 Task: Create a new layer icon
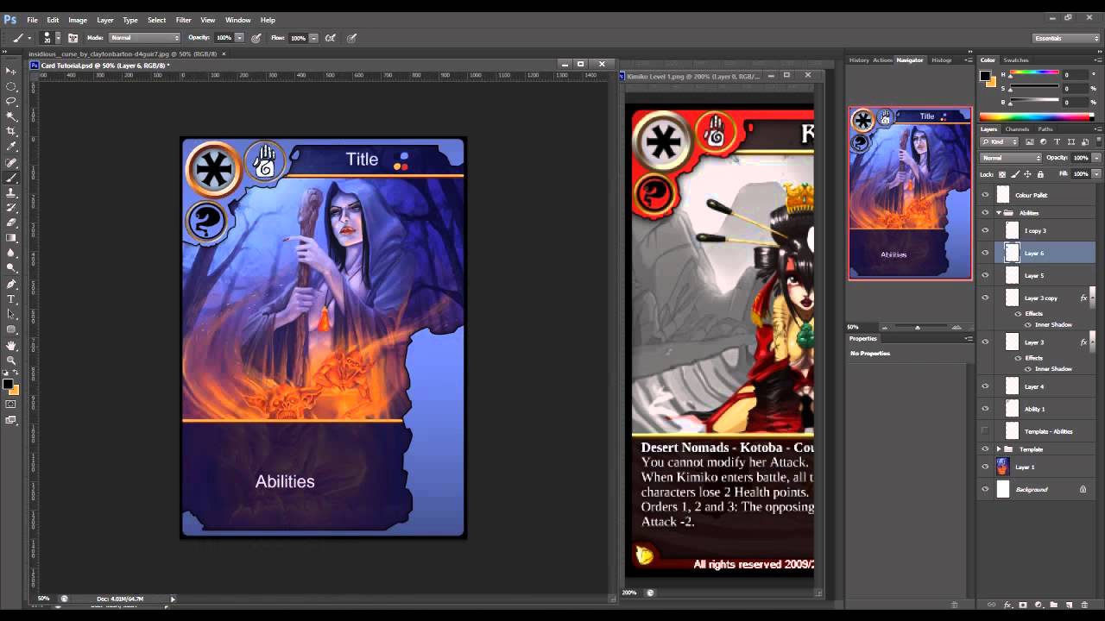1069,605
